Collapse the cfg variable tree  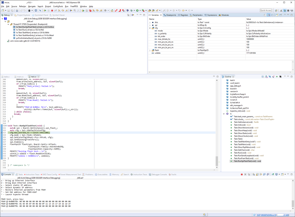point(151,28)
